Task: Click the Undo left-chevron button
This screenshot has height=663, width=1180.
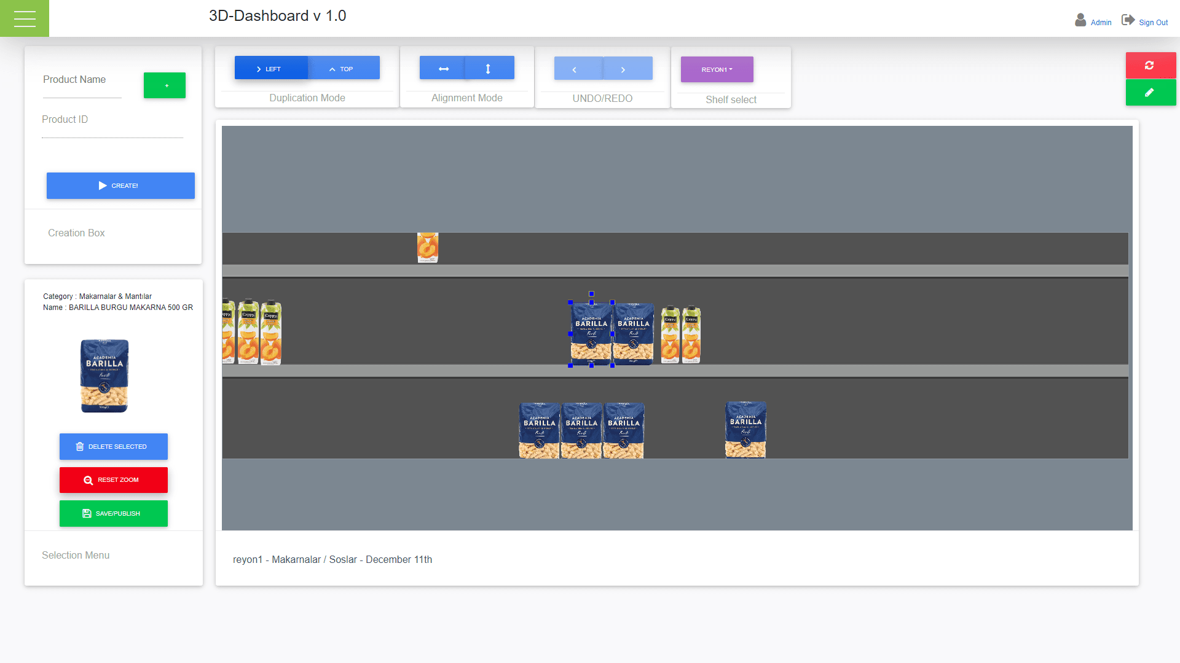Action: tap(578, 69)
